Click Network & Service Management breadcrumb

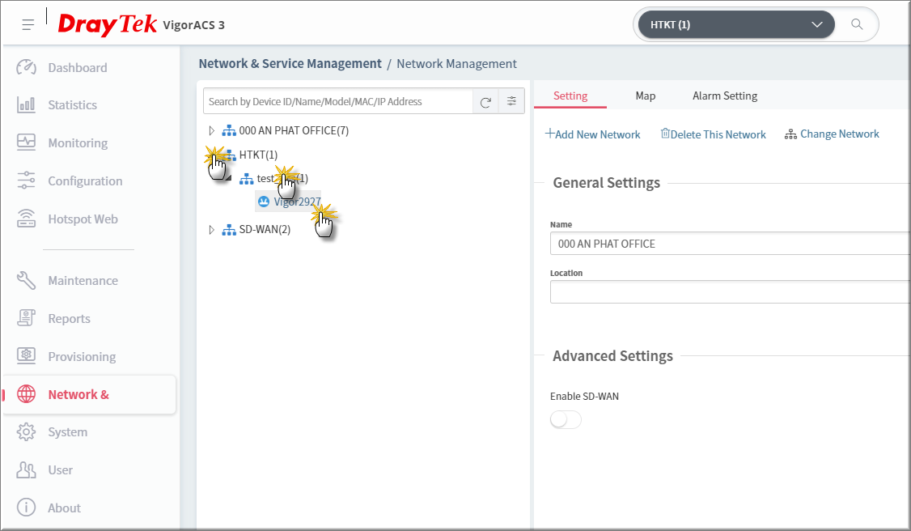point(290,64)
